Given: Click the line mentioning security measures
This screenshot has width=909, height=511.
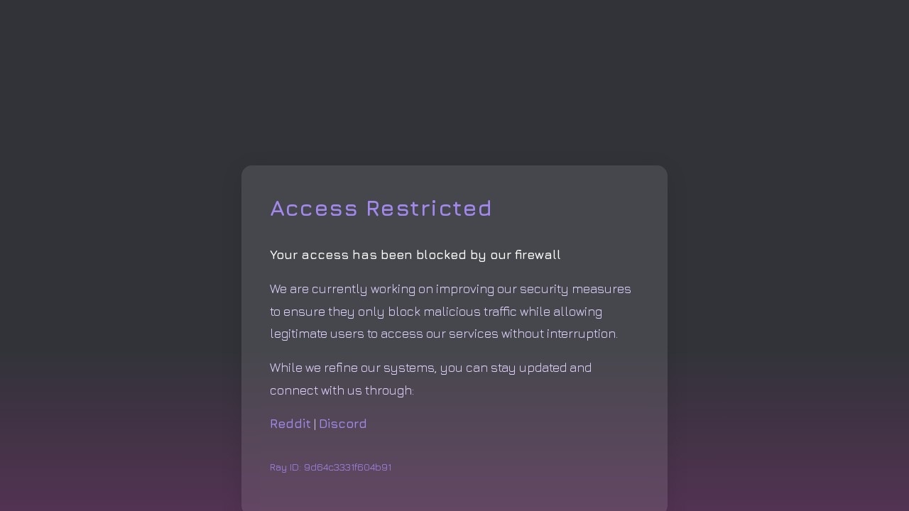Looking at the screenshot, I should [450, 289].
